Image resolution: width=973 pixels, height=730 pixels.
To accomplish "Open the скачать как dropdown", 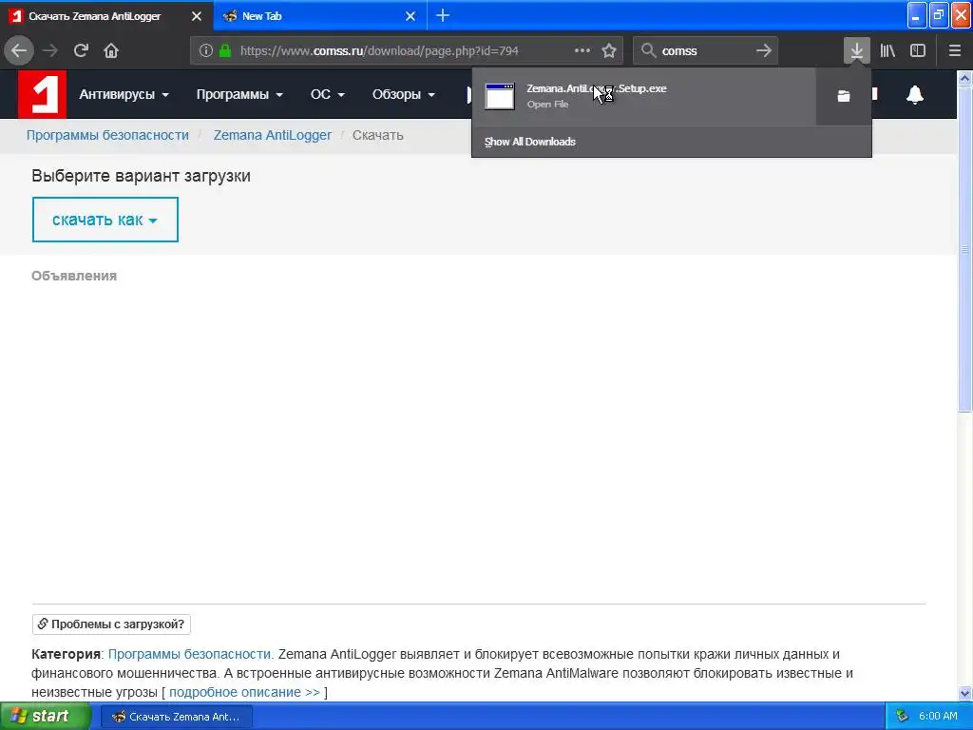I will [105, 220].
